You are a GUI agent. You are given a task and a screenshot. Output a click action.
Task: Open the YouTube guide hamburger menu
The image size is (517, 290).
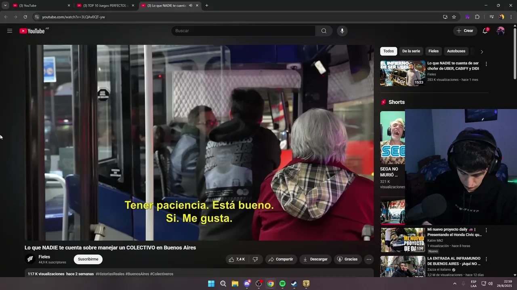(10, 31)
